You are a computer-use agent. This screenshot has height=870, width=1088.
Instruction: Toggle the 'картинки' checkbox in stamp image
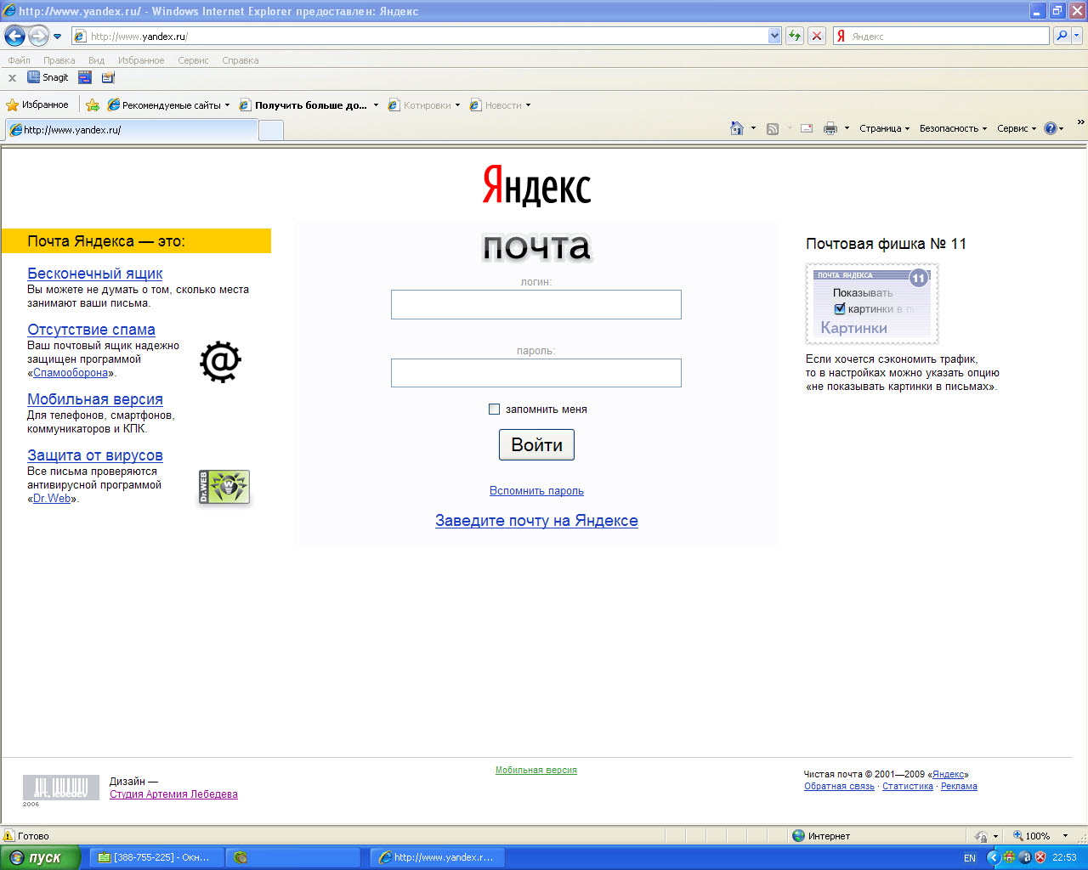click(x=840, y=308)
